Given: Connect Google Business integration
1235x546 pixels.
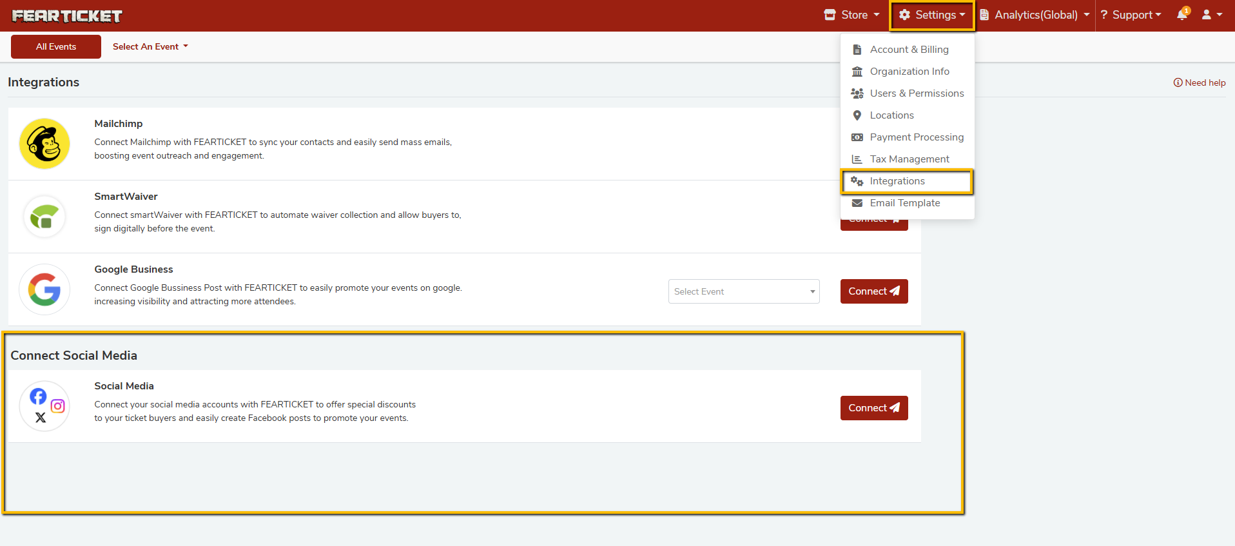Looking at the screenshot, I should point(874,291).
